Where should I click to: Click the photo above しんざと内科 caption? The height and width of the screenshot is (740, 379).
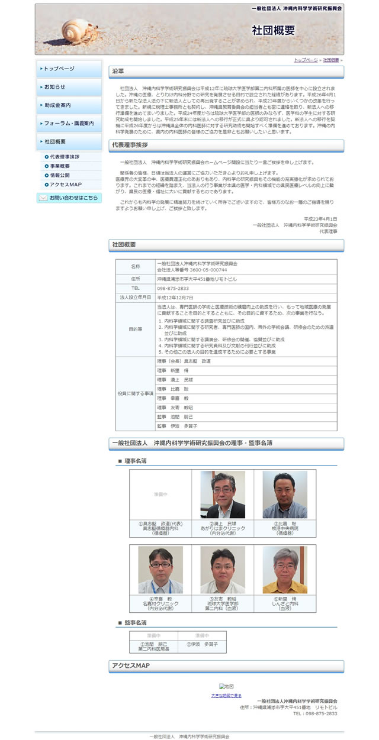[x=285, y=570]
